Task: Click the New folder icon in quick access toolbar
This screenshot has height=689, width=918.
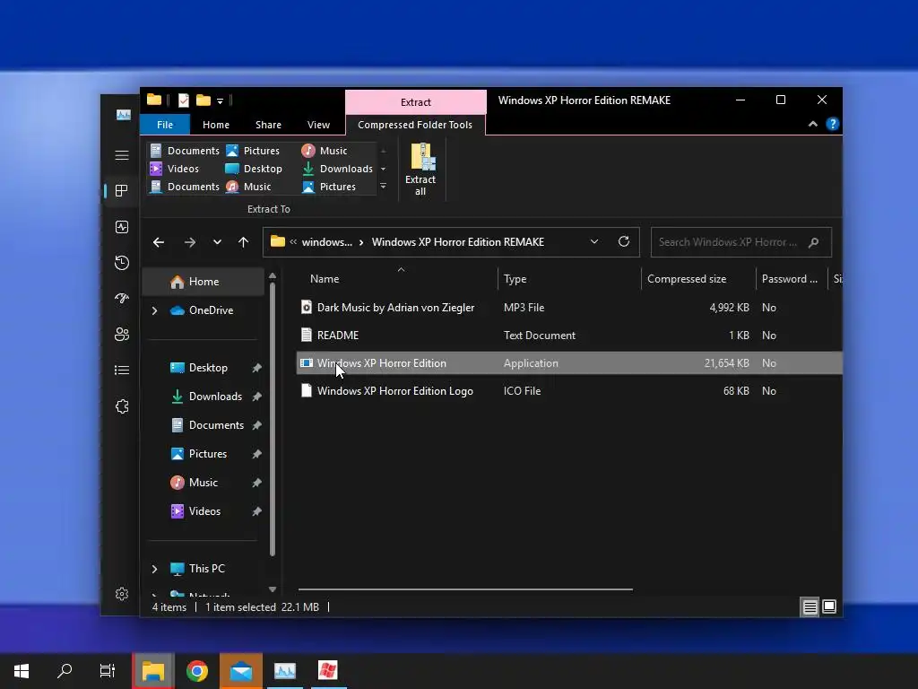Action: coord(204,100)
